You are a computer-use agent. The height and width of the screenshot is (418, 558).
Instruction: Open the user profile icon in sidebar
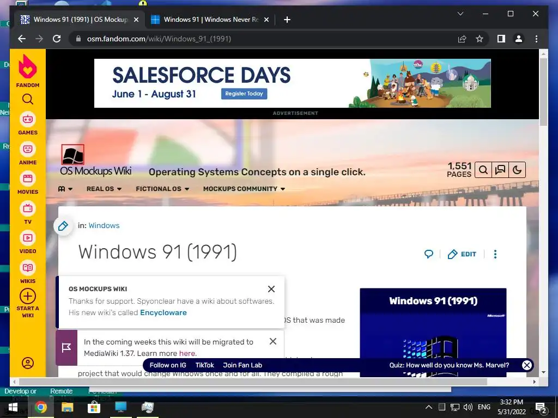point(28,363)
